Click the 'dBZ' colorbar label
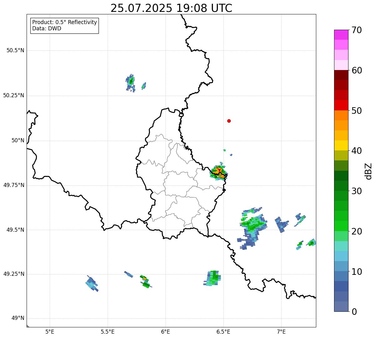 (368, 171)
